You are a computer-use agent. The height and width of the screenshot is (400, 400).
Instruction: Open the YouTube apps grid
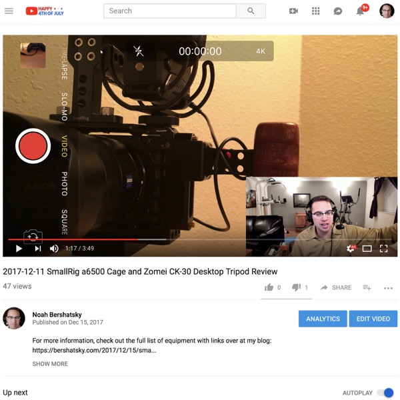coord(315,11)
